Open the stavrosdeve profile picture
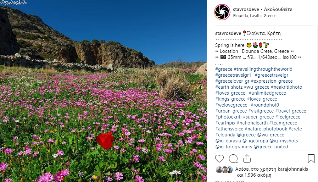The width and height of the screenshot is (318, 182). 222,12
